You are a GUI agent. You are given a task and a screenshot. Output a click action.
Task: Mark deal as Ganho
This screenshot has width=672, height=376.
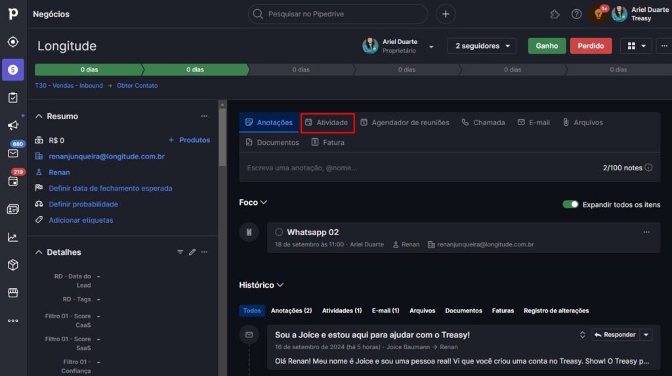tap(547, 46)
